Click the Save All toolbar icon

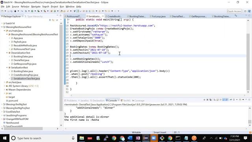[11, 11]
